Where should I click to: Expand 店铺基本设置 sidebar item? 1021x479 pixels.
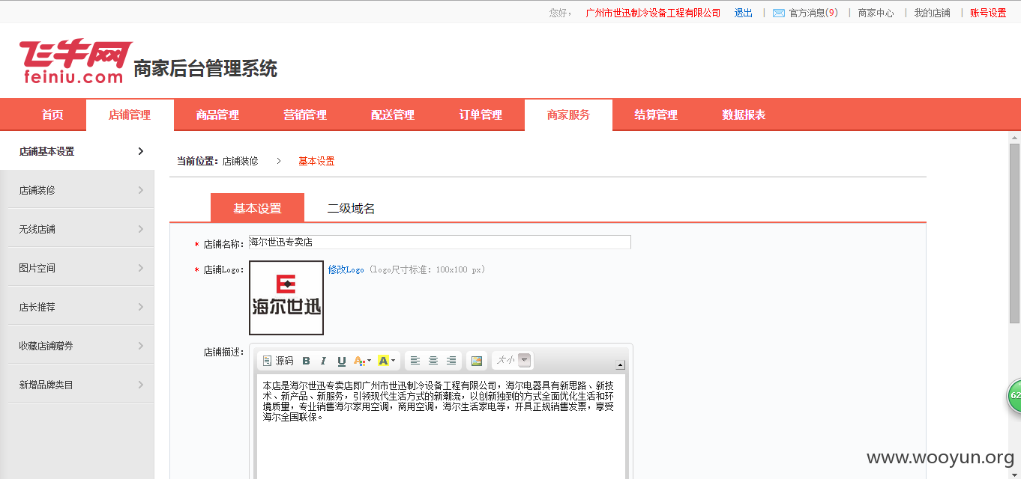(x=77, y=151)
